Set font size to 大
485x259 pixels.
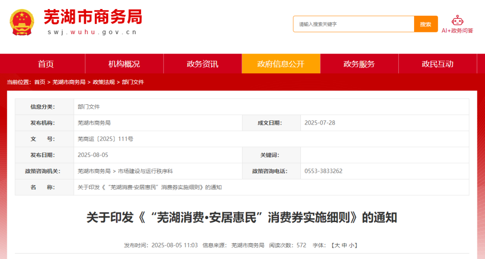336,245
